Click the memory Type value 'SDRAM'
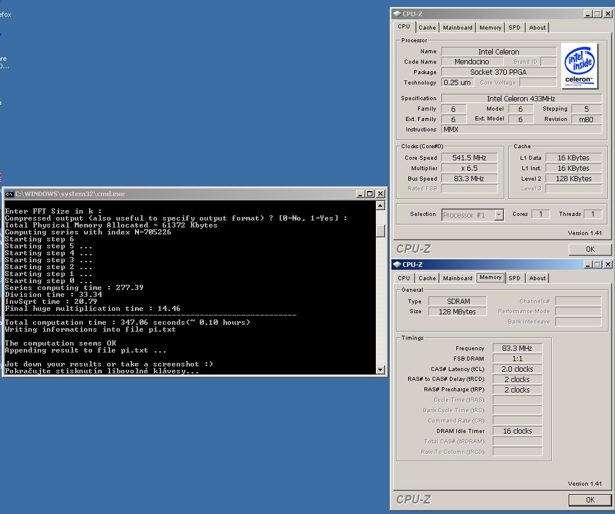615x514 pixels. click(457, 301)
